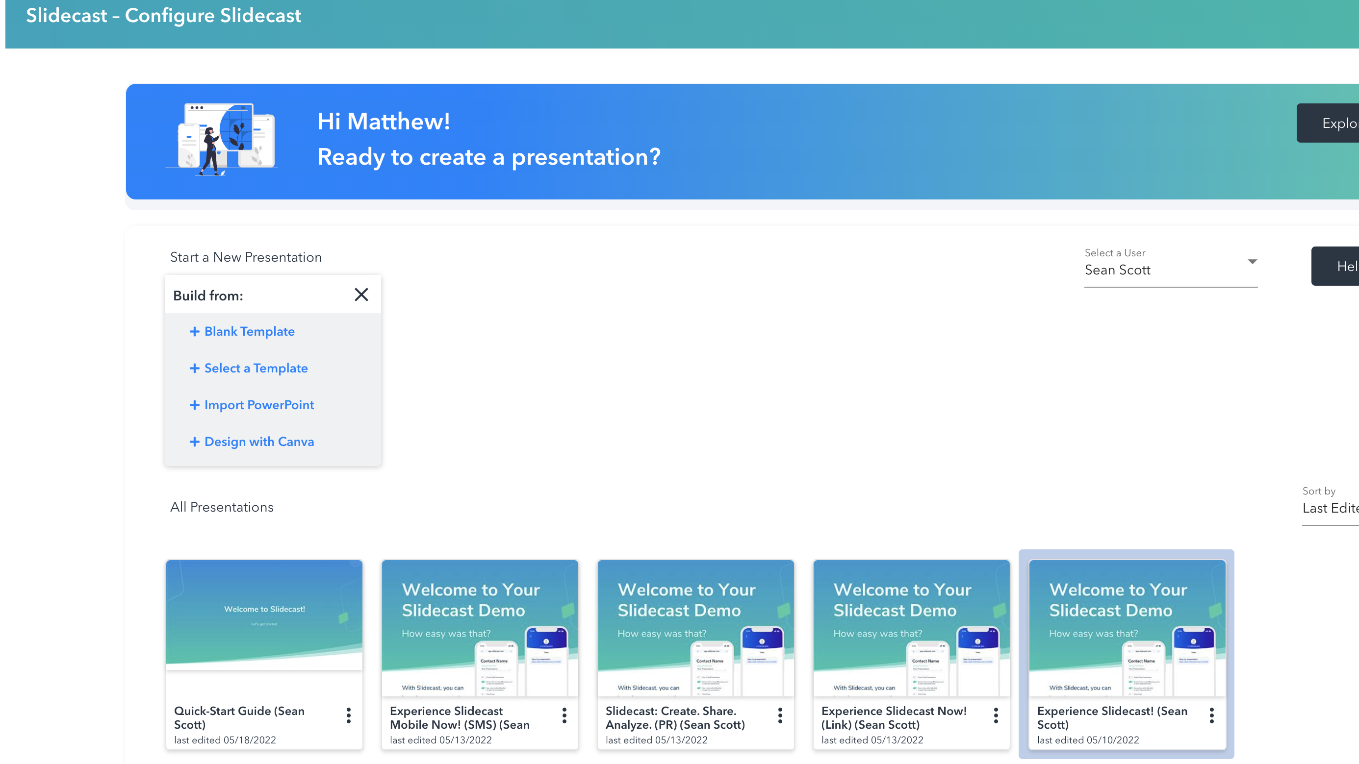Viewport: 1359px width, 764px height.
Task: Open options menu for Quick-Start Guide
Action: point(349,715)
